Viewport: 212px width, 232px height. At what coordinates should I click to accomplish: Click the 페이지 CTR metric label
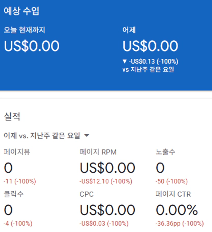click(x=173, y=194)
